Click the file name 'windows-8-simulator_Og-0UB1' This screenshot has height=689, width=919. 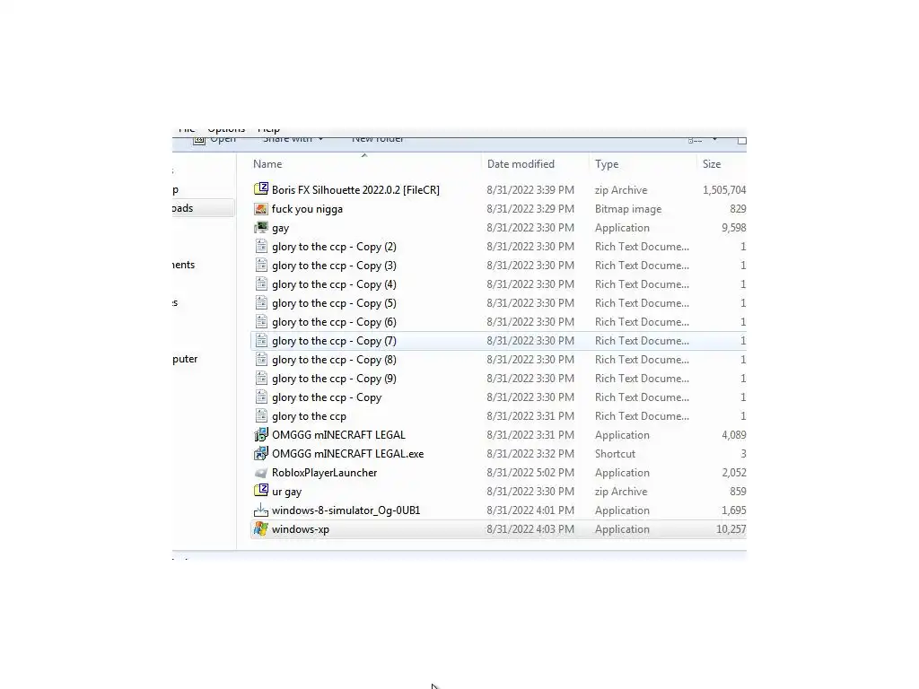click(346, 510)
